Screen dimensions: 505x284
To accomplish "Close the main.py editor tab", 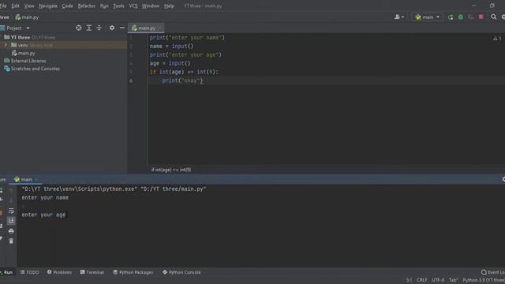I will coord(159,28).
